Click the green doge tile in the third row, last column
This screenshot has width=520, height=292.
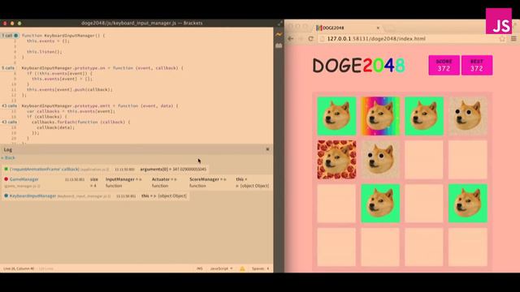point(468,204)
